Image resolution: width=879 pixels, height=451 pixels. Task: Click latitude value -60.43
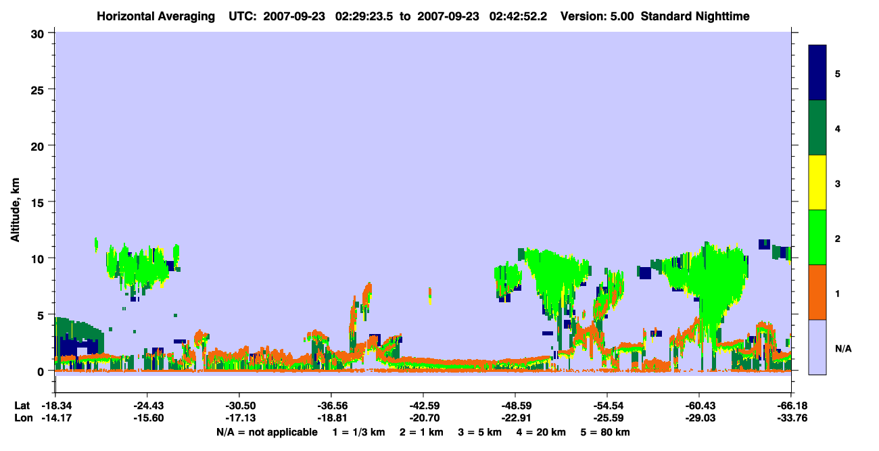pyautogui.click(x=699, y=406)
